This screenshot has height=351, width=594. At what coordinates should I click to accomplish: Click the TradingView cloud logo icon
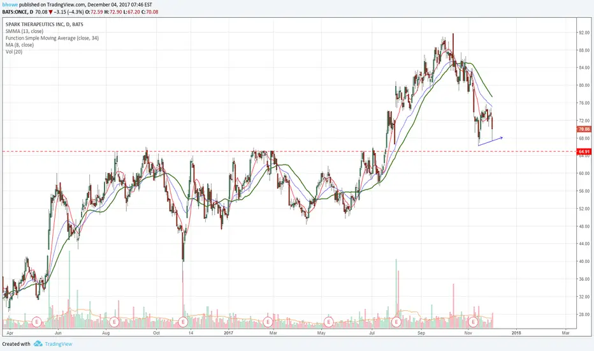coord(38,344)
